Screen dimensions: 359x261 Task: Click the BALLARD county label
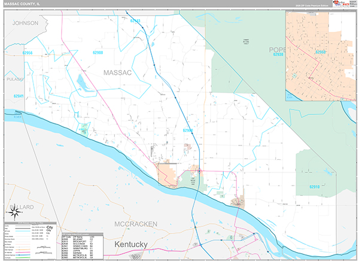coord(22,207)
